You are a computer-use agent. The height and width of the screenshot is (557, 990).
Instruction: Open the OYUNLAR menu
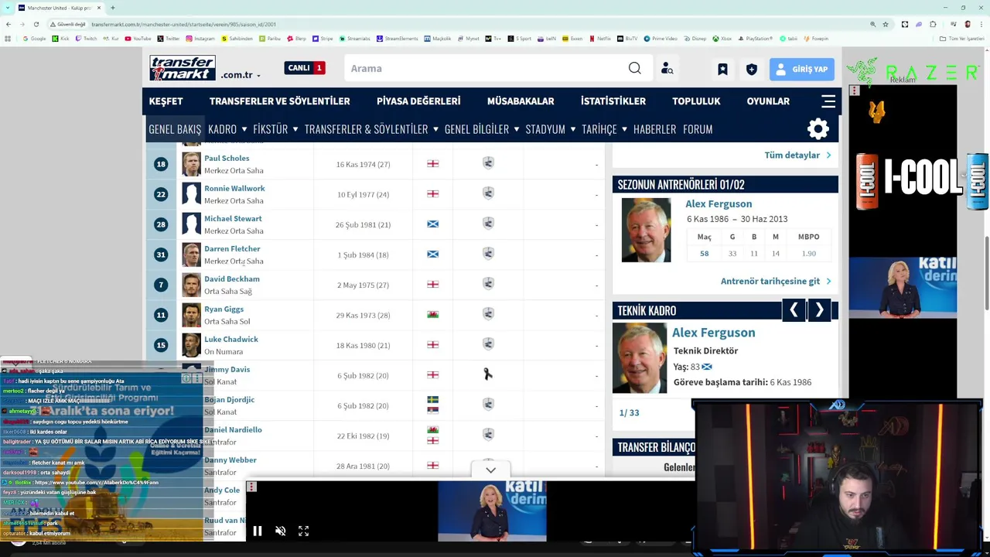[768, 101]
